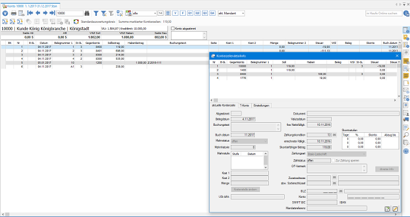The image size is (410, 217).
Task: Click the Gegenkonto column header in main table
Action: (92, 43)
